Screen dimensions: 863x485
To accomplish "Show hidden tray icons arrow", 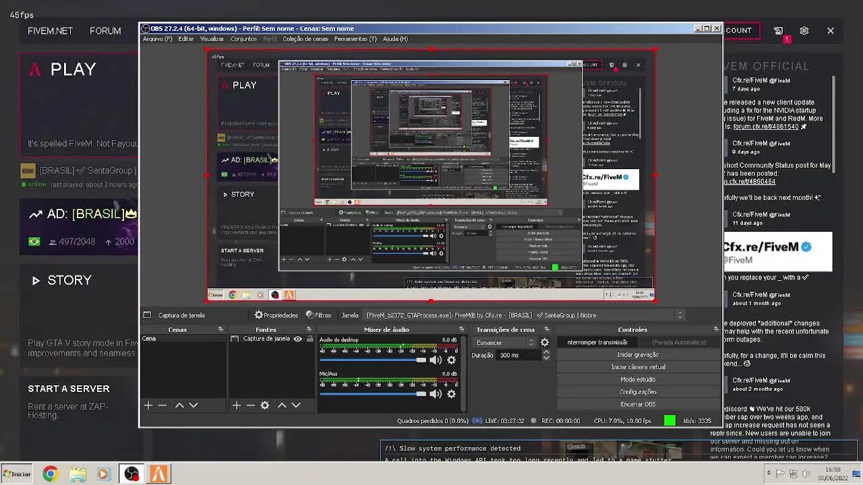I will click(x=768, y=474).
